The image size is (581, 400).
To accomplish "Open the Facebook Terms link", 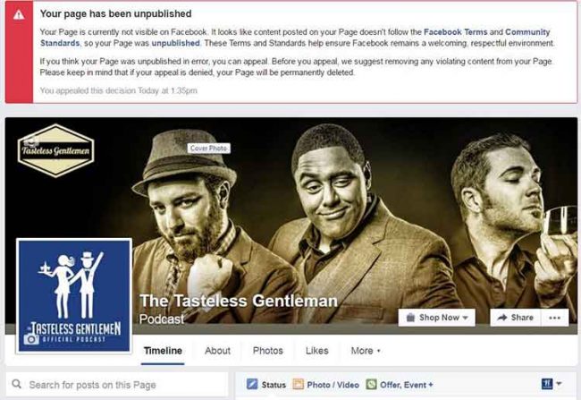I will pyautogui.click(x=455, y=32).
